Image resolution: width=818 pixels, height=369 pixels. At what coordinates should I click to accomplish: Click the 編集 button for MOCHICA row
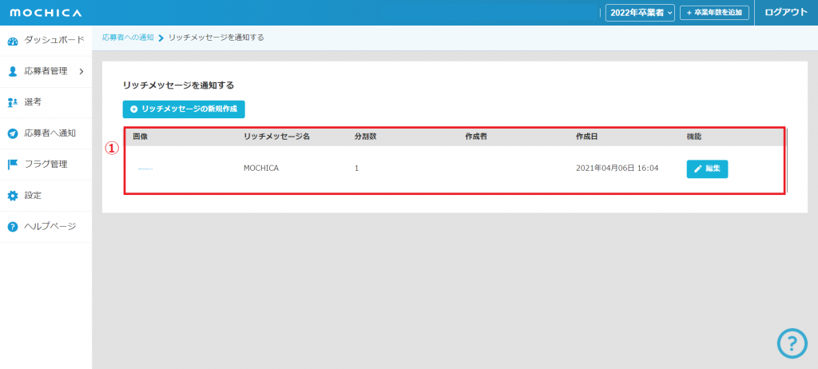tap(707, 169)
